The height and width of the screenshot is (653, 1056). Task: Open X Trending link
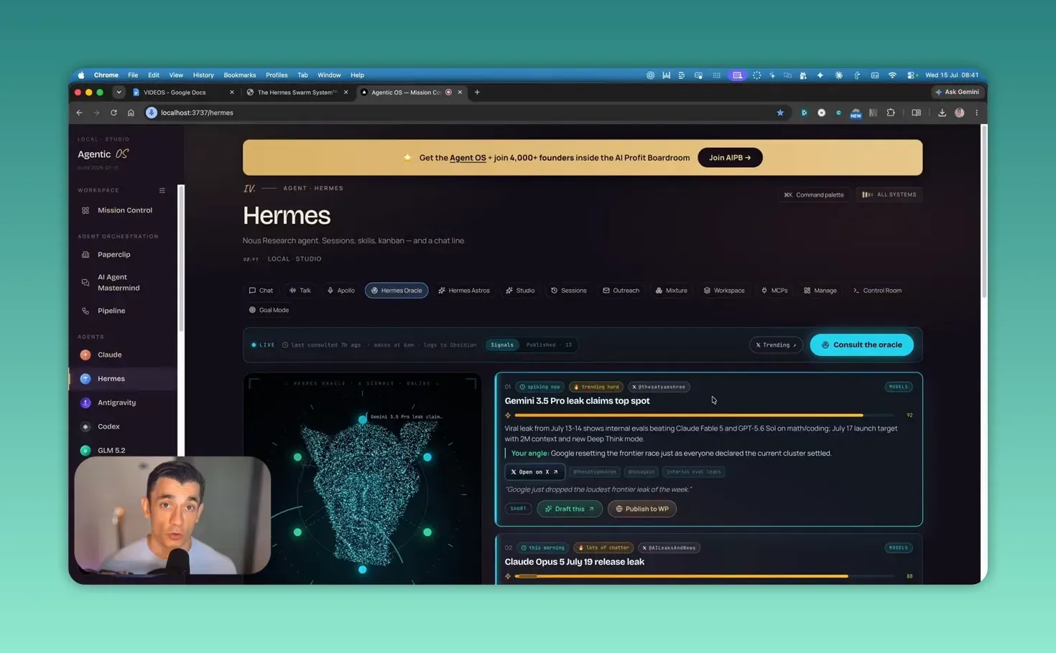[x=776, y=344]
